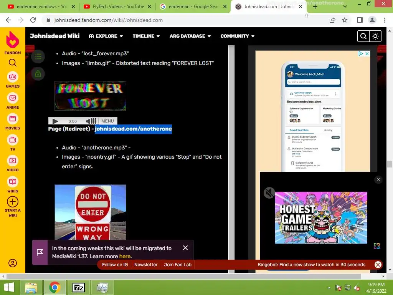The image size is (393, 295).
Task: Open the Newsletter link
Action: click(x=146, y=265)
